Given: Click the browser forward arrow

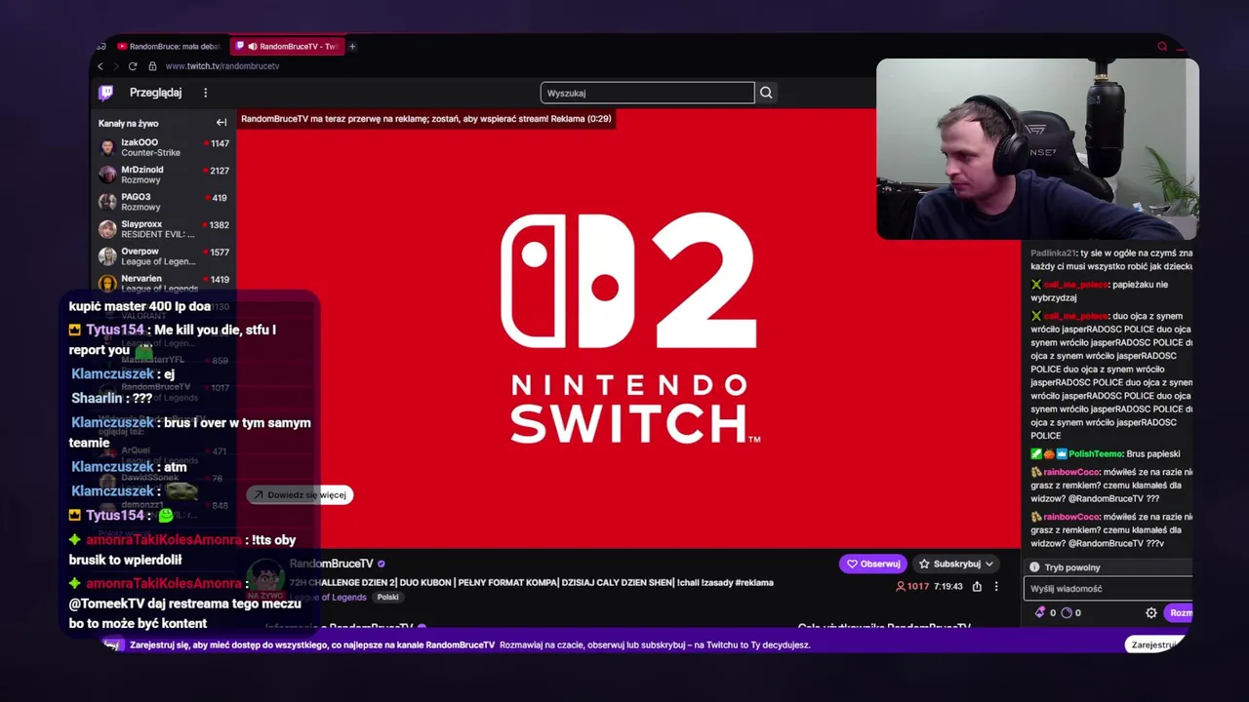Looking at the screenshot, I should pyautogui.click(x=115, y=66).
